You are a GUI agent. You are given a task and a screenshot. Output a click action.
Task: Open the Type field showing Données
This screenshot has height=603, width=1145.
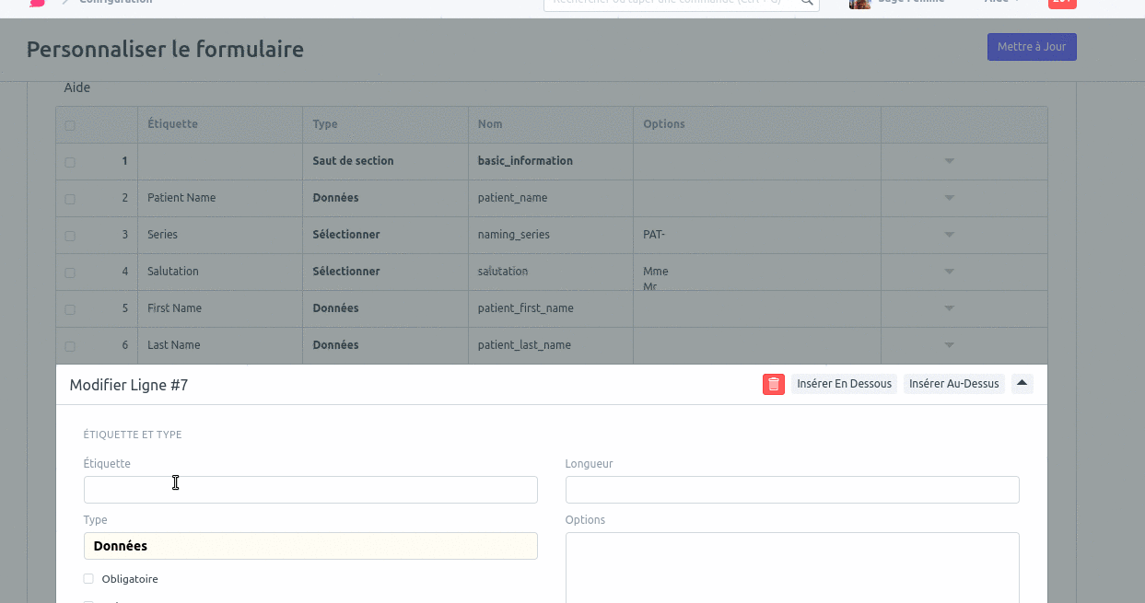click(310, 546)
